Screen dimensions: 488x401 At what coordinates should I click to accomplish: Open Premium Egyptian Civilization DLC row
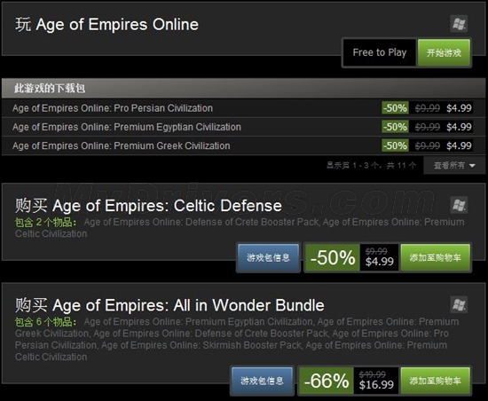(243, 127)
